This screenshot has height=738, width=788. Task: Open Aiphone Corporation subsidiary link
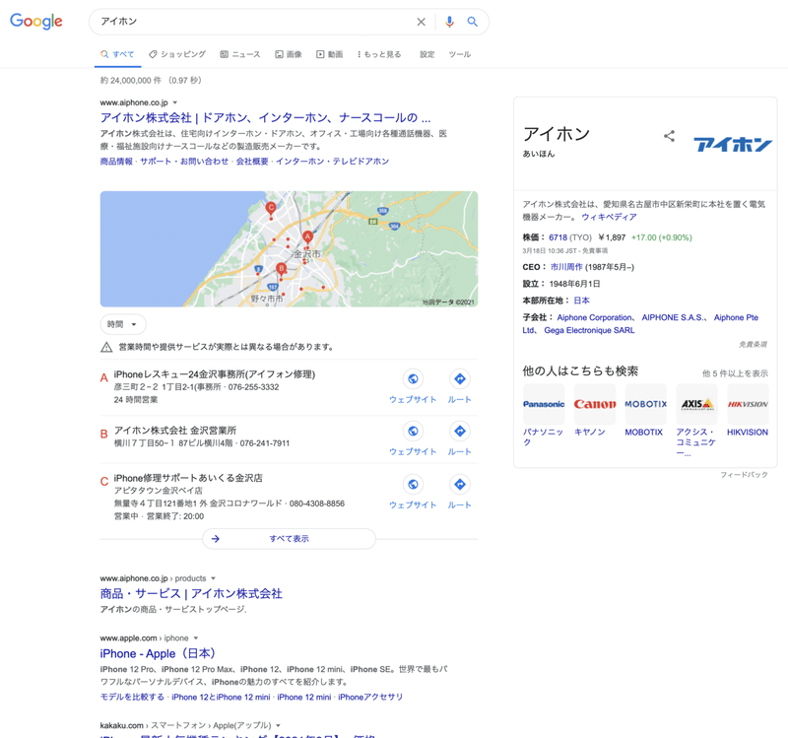595,317
